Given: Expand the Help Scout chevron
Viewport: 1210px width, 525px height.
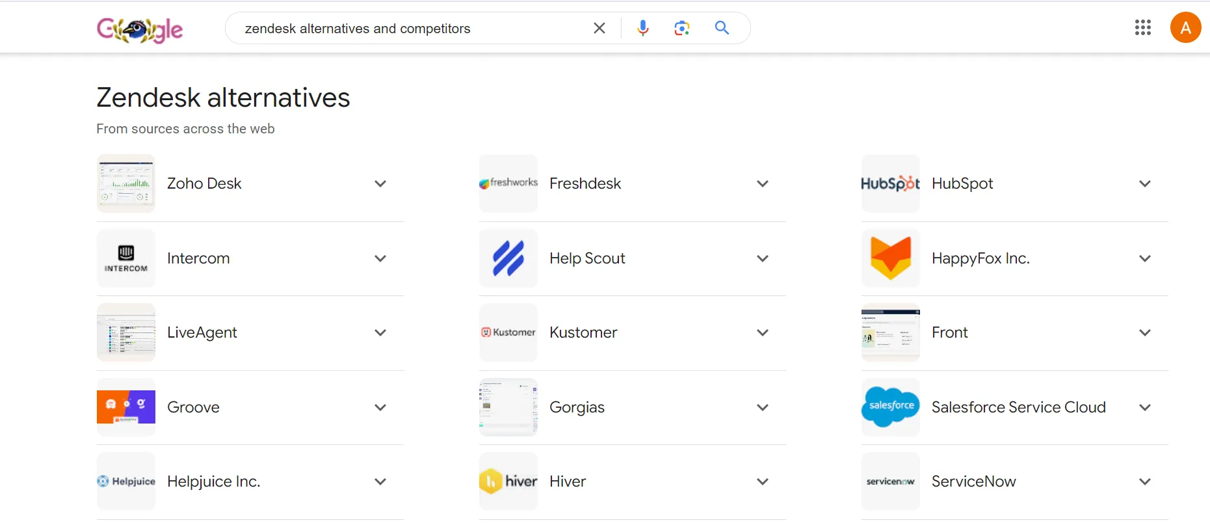Looking at the screenshot, I should pos(763,259).
